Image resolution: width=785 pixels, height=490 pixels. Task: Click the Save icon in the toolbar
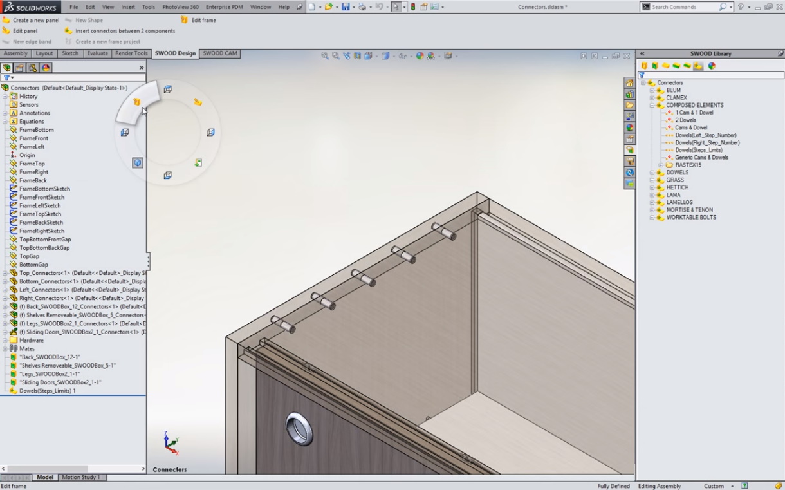pos(346,7)
